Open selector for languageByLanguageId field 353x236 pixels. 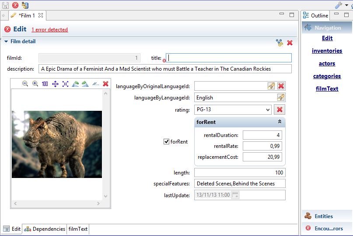[281, 98]
